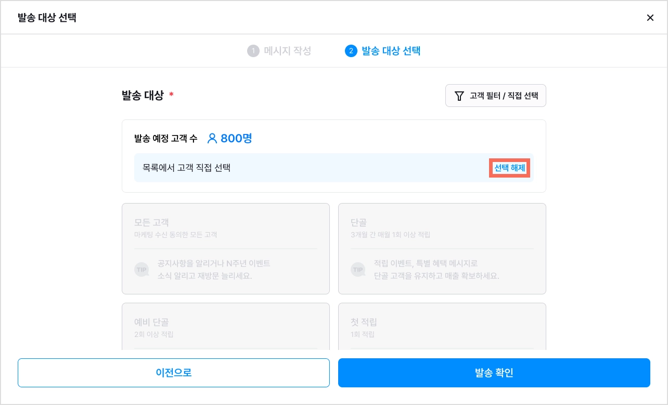This screenshot has height=405, width=668.
Task: Click the 선택 해제 link
Action: coord(509,168)
